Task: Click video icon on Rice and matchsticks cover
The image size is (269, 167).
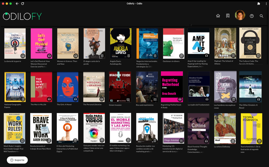Action: tap(155, 99)
